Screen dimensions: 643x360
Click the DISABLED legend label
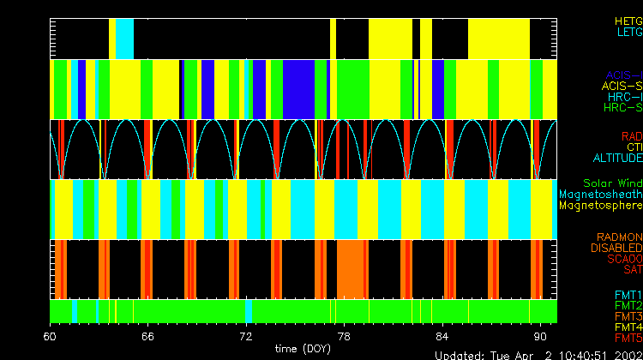(616, 248)
